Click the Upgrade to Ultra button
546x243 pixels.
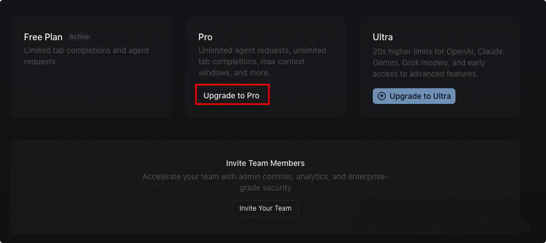pos(414,96)
